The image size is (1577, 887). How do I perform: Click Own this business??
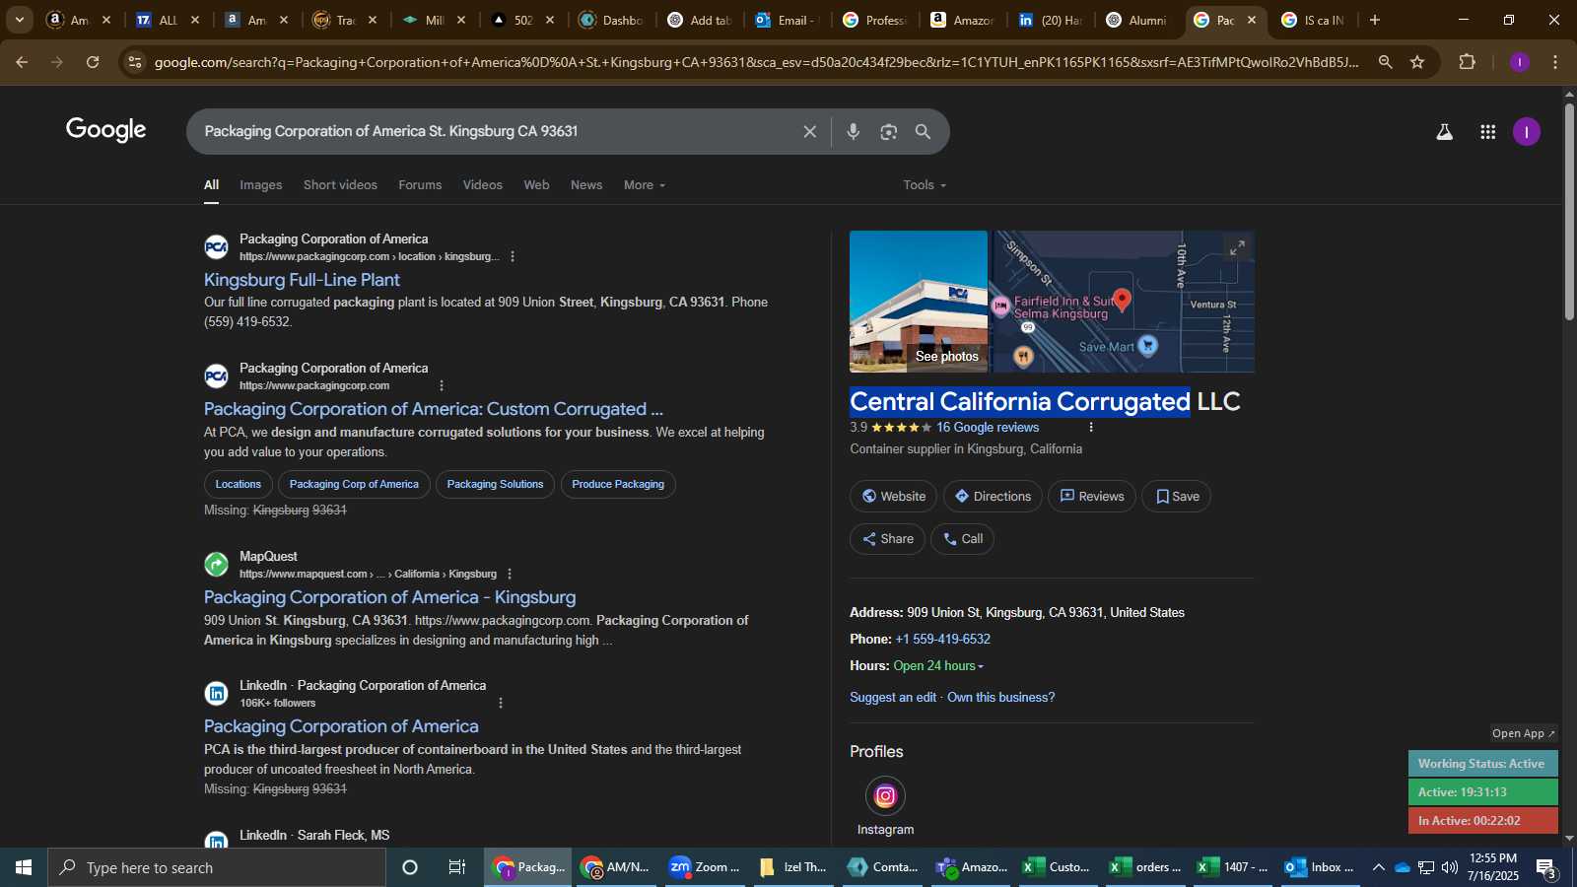[x=1000, y=698]
